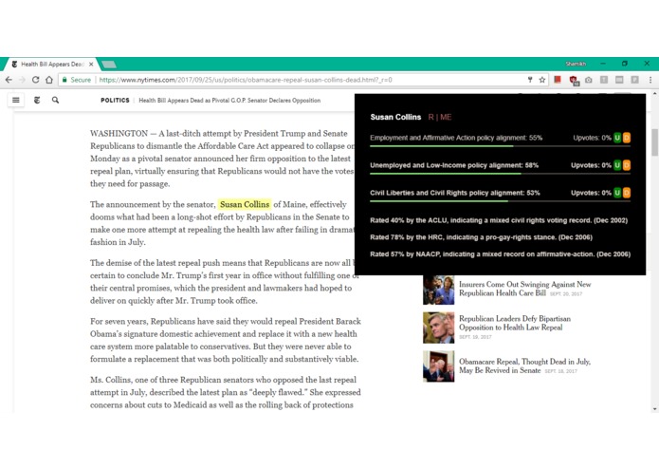The image size is (659, 469).
Task: Click the Employment alignment 55% progress bar
Action: (500, 146)
